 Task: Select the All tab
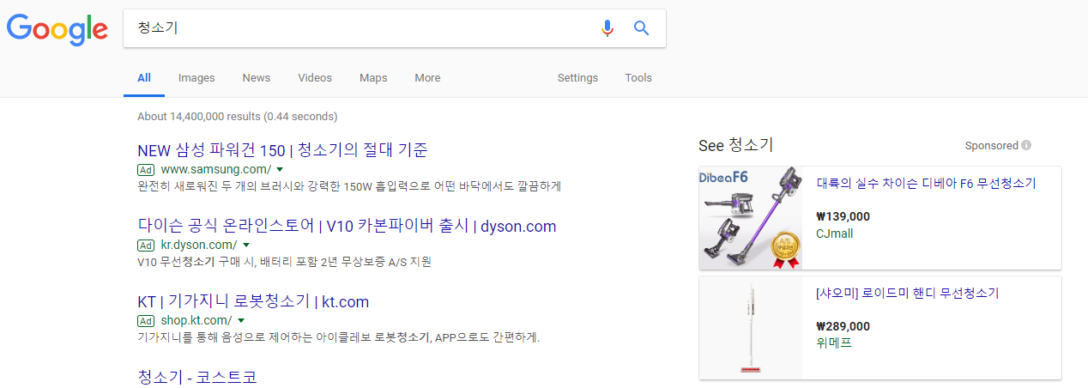[144, 78]
